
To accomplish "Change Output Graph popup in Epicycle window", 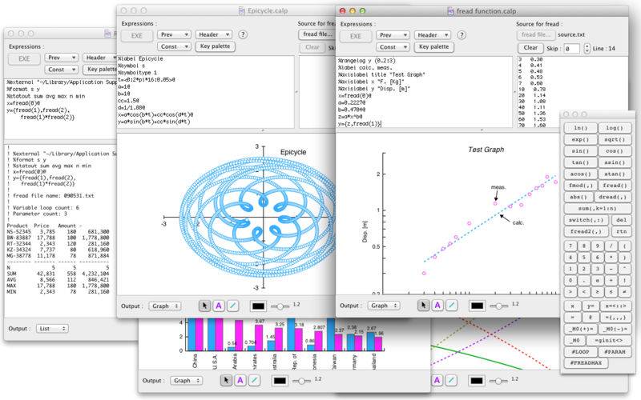I will [x=165, y=306].
